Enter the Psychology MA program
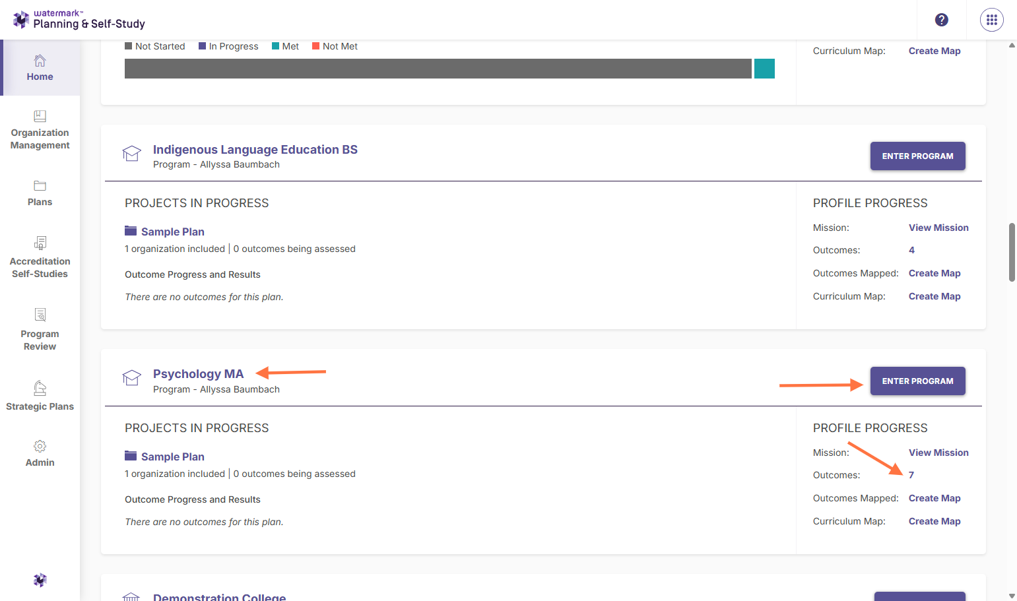This screenshot has height=601, width=1017. 917,381
